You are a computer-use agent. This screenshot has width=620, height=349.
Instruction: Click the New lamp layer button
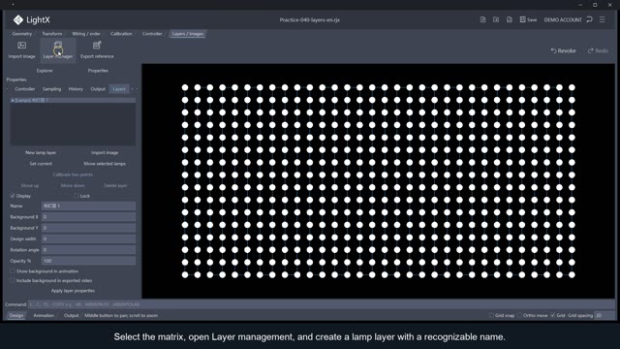[41, 153]
